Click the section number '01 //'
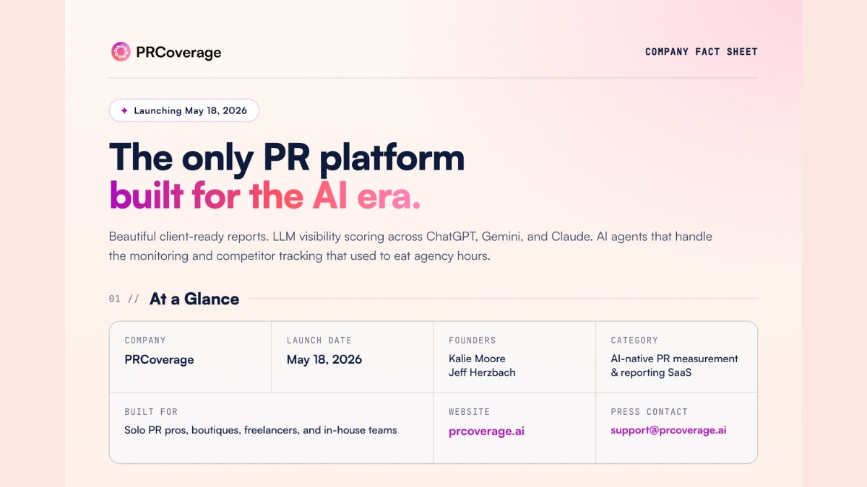This screenshot has height=487, width=867. tap(124, 299)
